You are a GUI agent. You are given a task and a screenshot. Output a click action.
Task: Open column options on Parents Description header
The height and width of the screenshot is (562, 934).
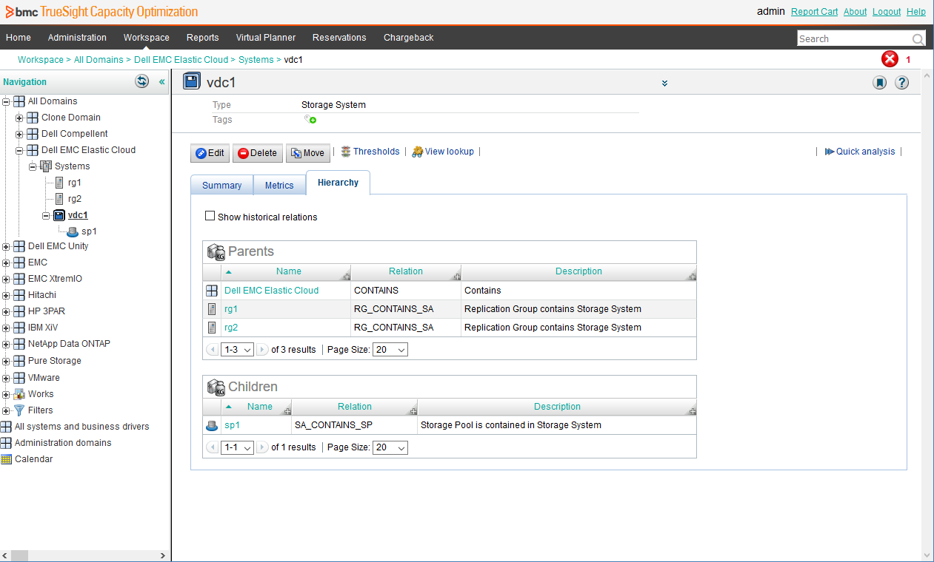692,277
